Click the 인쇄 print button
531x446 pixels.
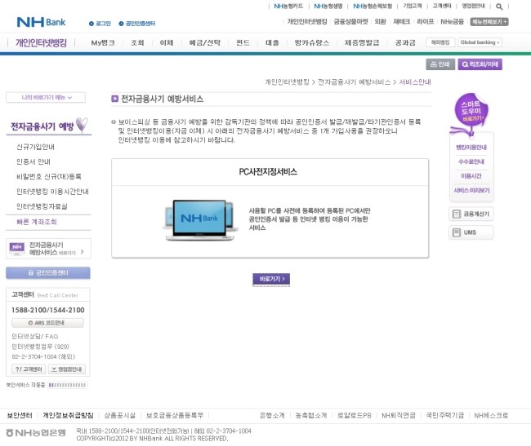(440, 64)
